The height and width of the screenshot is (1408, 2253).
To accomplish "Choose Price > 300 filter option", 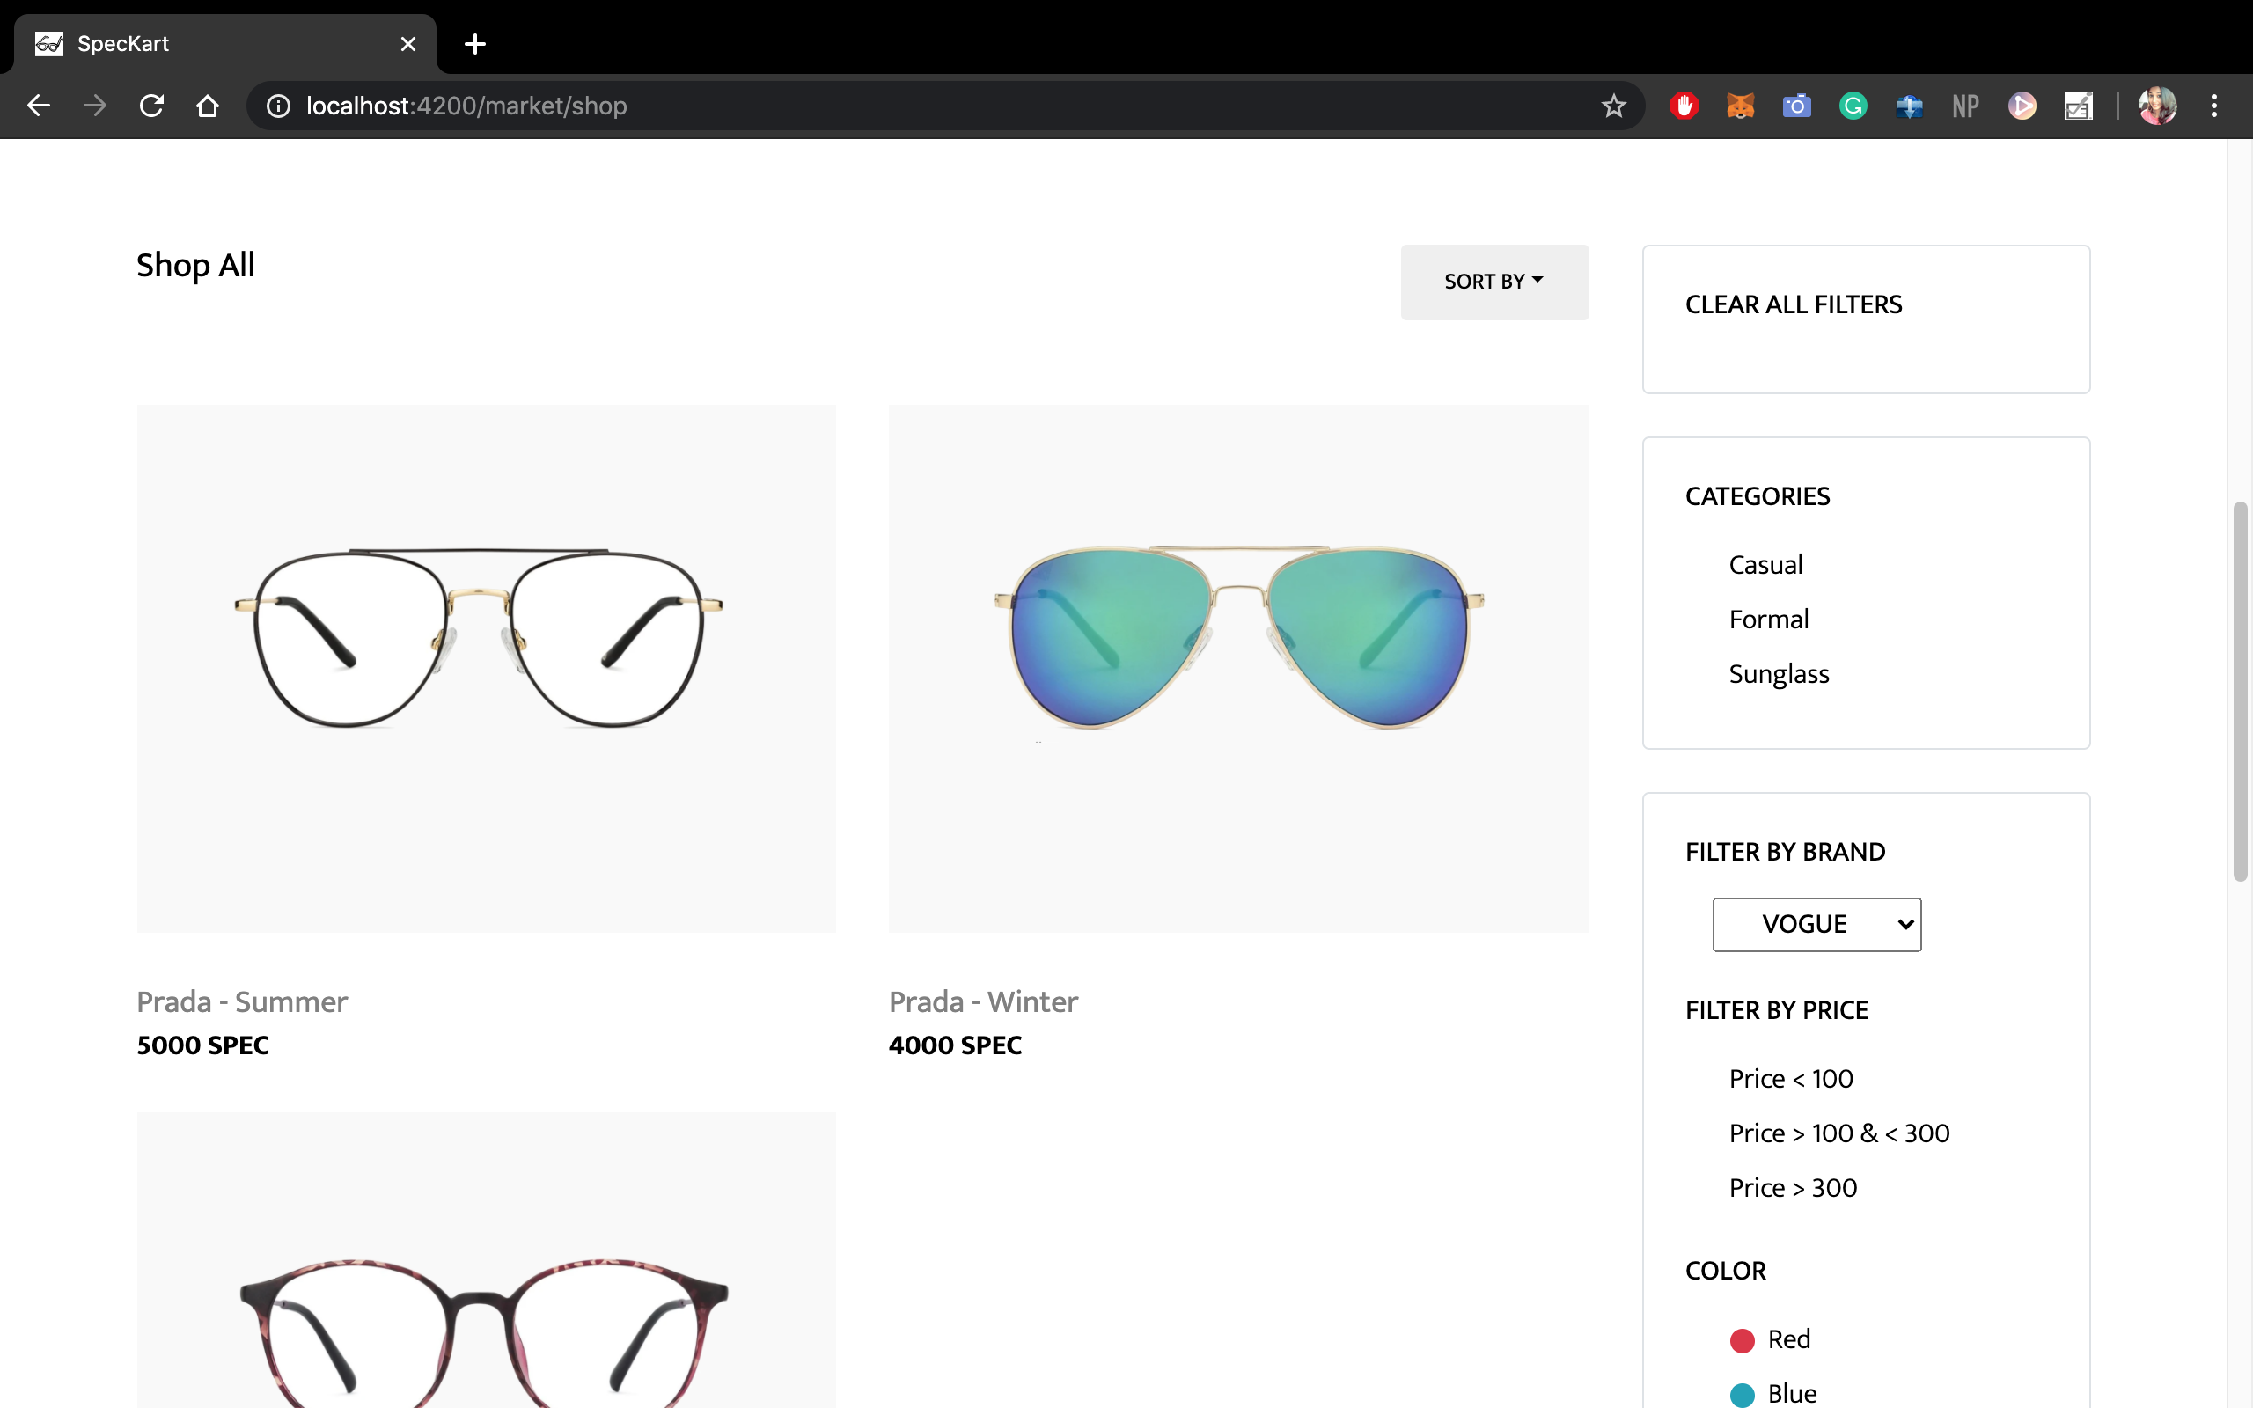I will click(x=1792, y=1188).
